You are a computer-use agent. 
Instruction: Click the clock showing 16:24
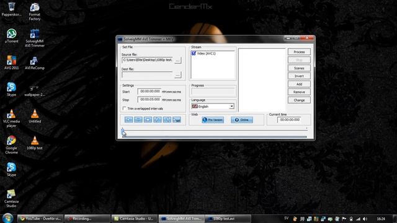tap(381, 219)
